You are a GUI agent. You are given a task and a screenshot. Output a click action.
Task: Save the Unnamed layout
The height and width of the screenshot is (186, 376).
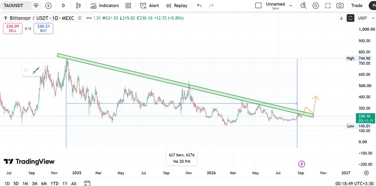[275, 9]
